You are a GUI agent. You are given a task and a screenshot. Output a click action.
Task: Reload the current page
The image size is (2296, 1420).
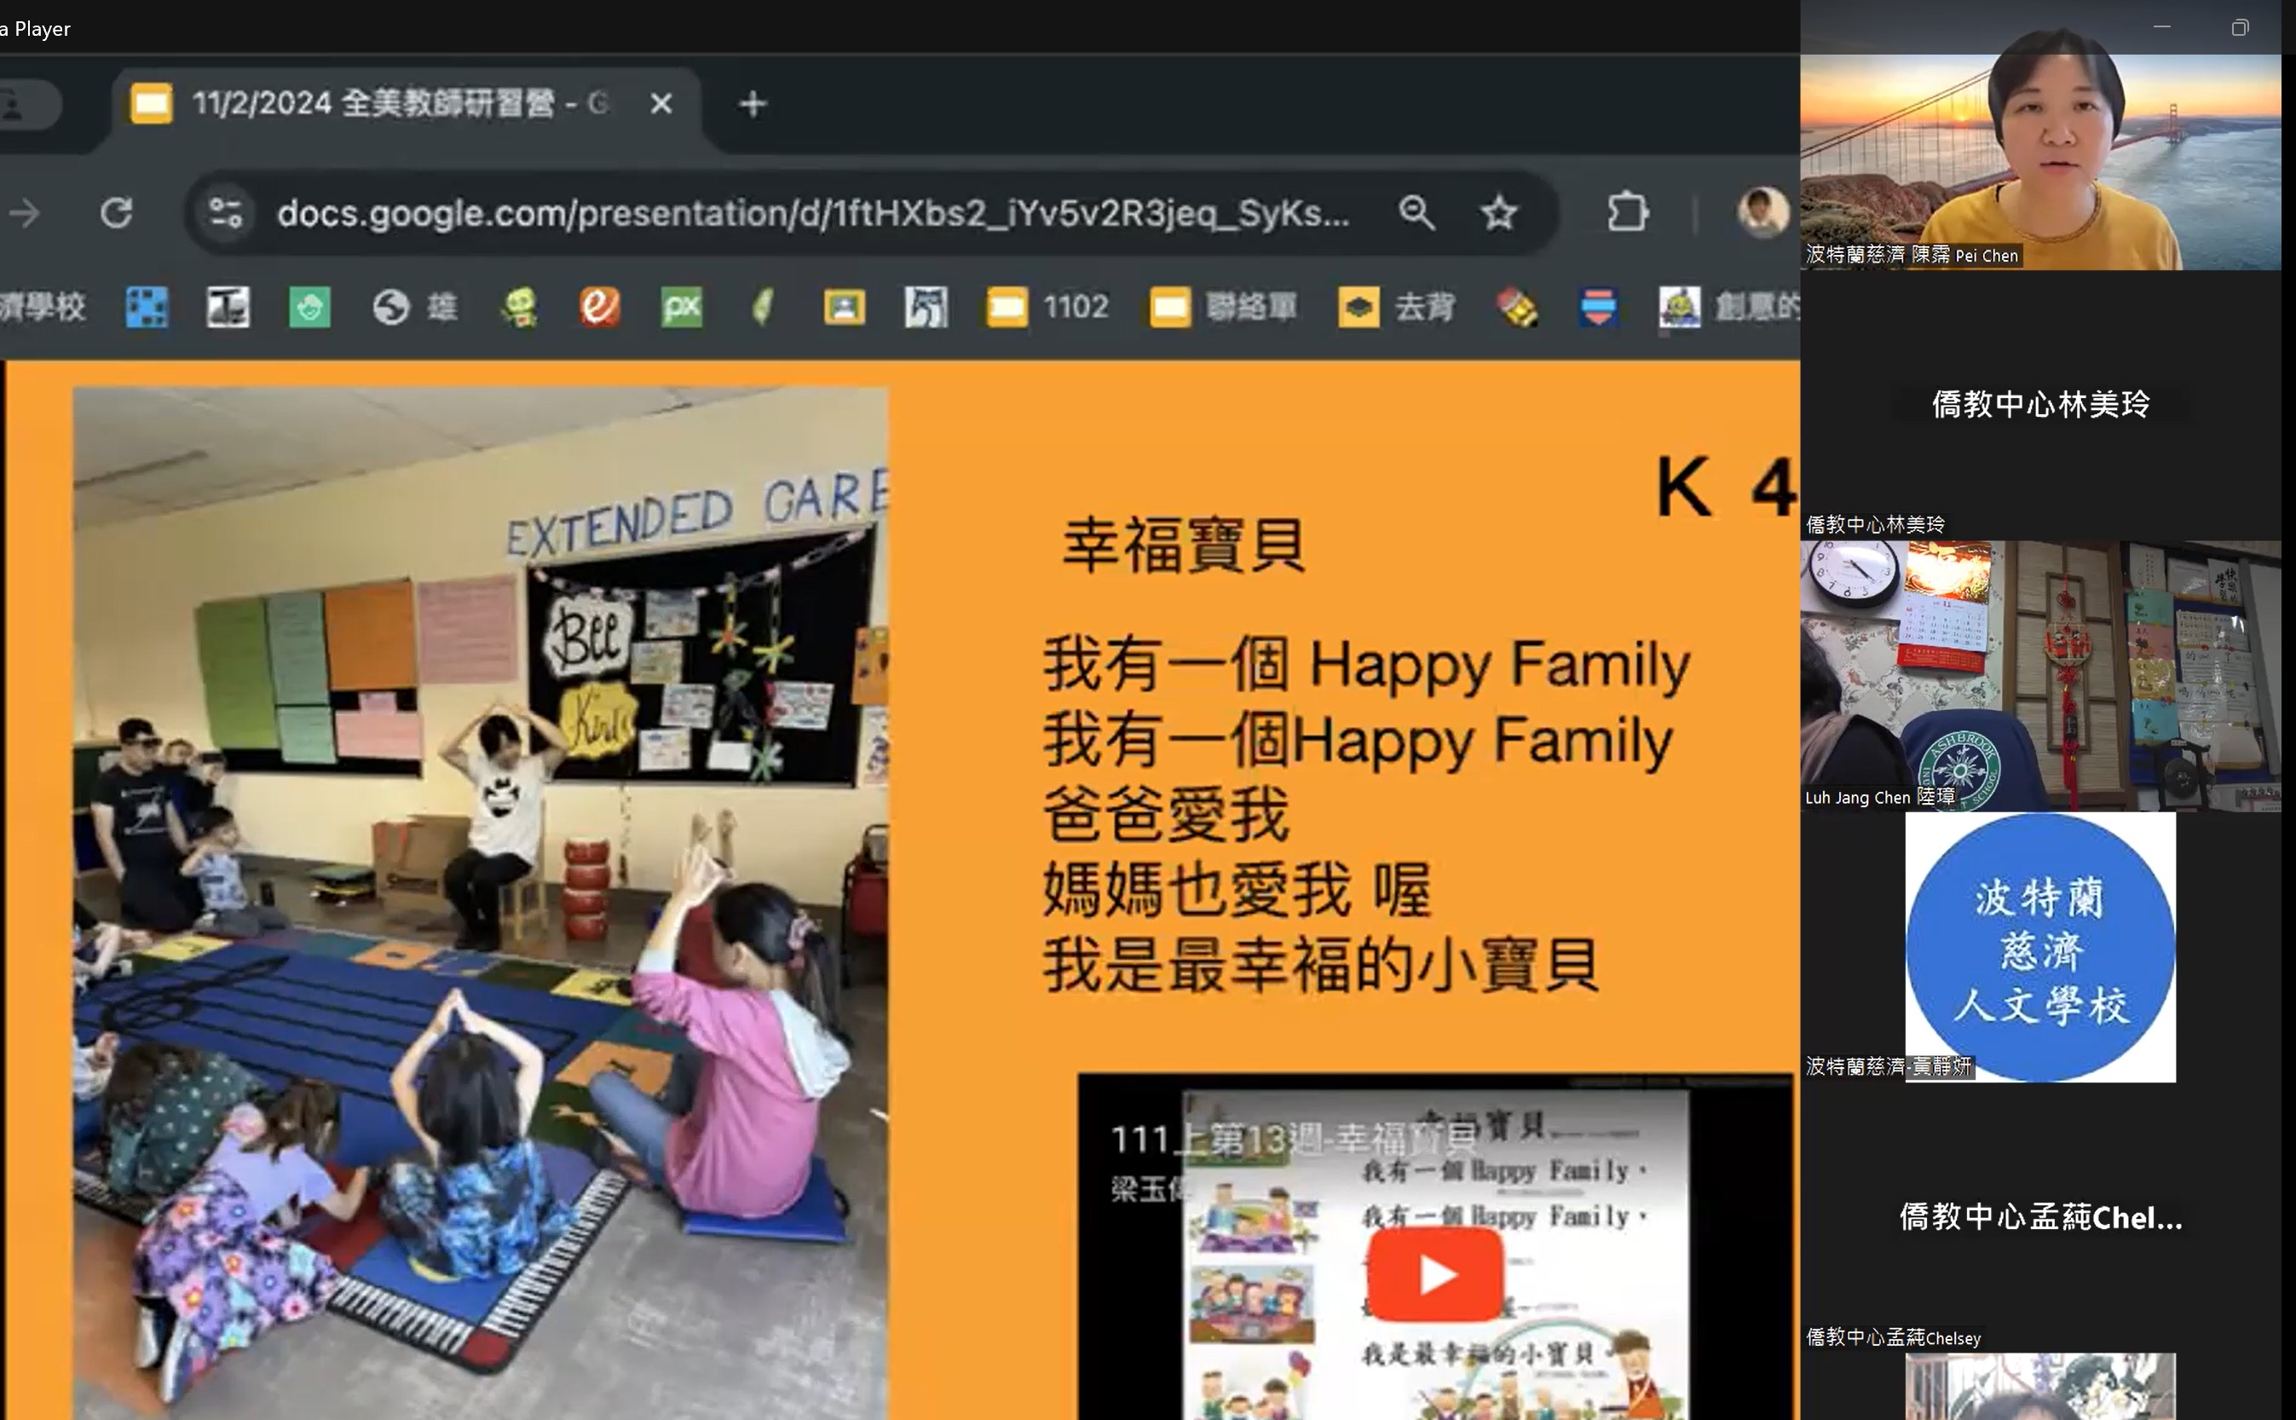[117, 213]
